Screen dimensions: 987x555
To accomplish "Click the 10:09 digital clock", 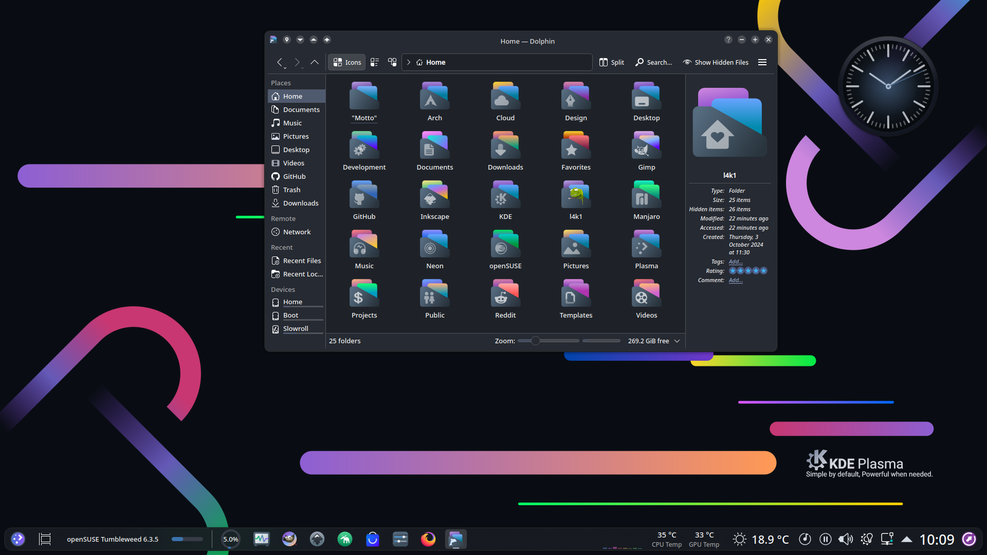I will click(937, 539).
